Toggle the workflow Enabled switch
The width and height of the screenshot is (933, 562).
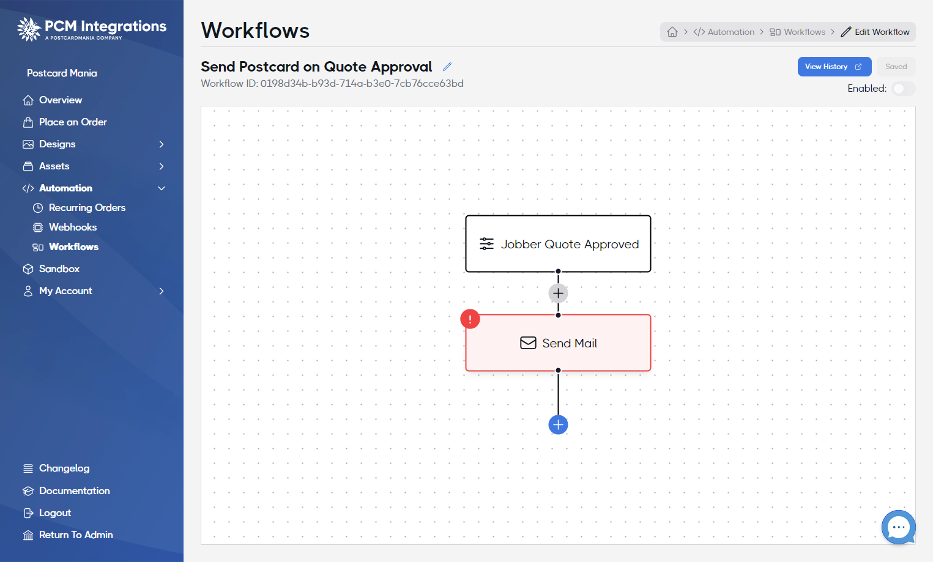click(903, 89)
